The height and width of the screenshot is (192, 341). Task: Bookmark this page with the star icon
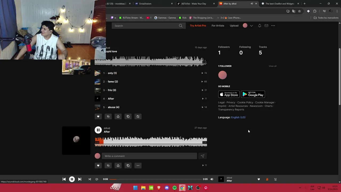[299, 11]
